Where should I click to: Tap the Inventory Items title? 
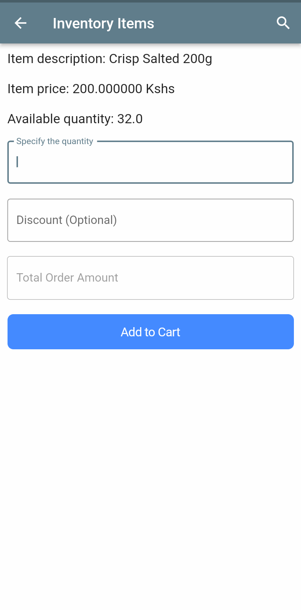103,23
